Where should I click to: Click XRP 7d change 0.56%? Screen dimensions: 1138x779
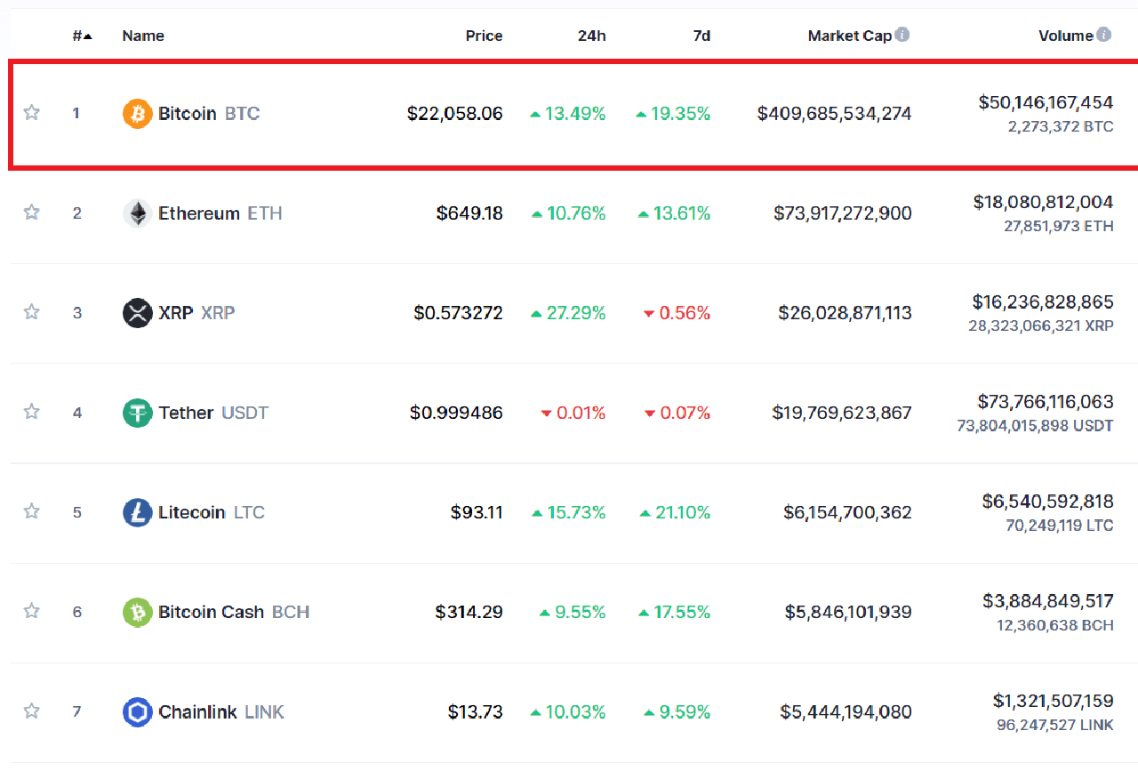(x=677, y=313)
